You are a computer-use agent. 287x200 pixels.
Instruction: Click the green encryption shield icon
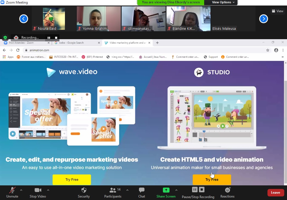pyautogui.click(x=5, y=38)
